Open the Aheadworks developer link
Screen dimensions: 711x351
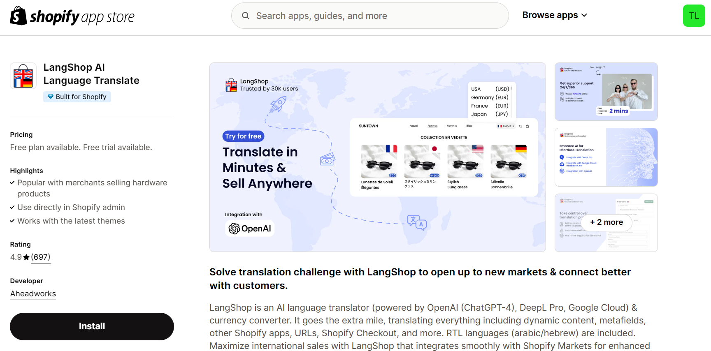(x=33, y=293)
